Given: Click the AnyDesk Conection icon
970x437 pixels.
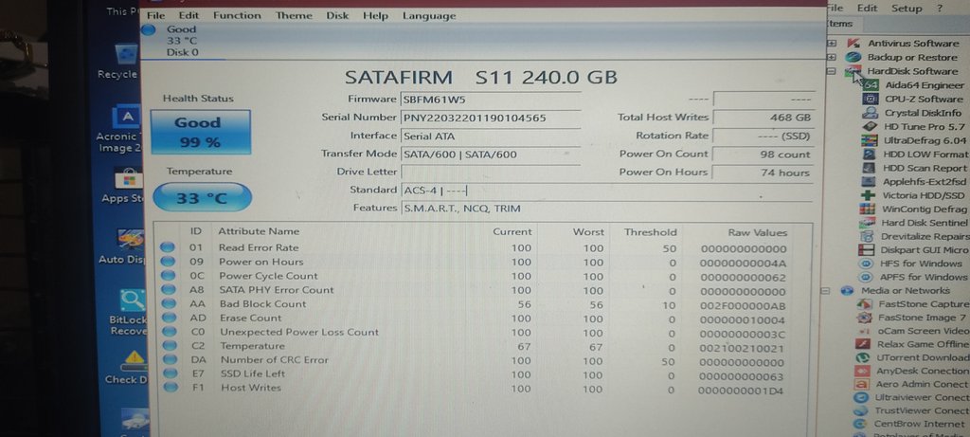Looking at the screenshot, I should click(860, 372).
